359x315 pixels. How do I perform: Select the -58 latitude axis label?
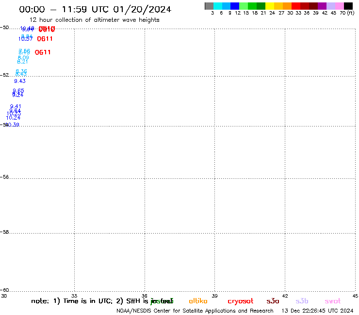point(4,232)
